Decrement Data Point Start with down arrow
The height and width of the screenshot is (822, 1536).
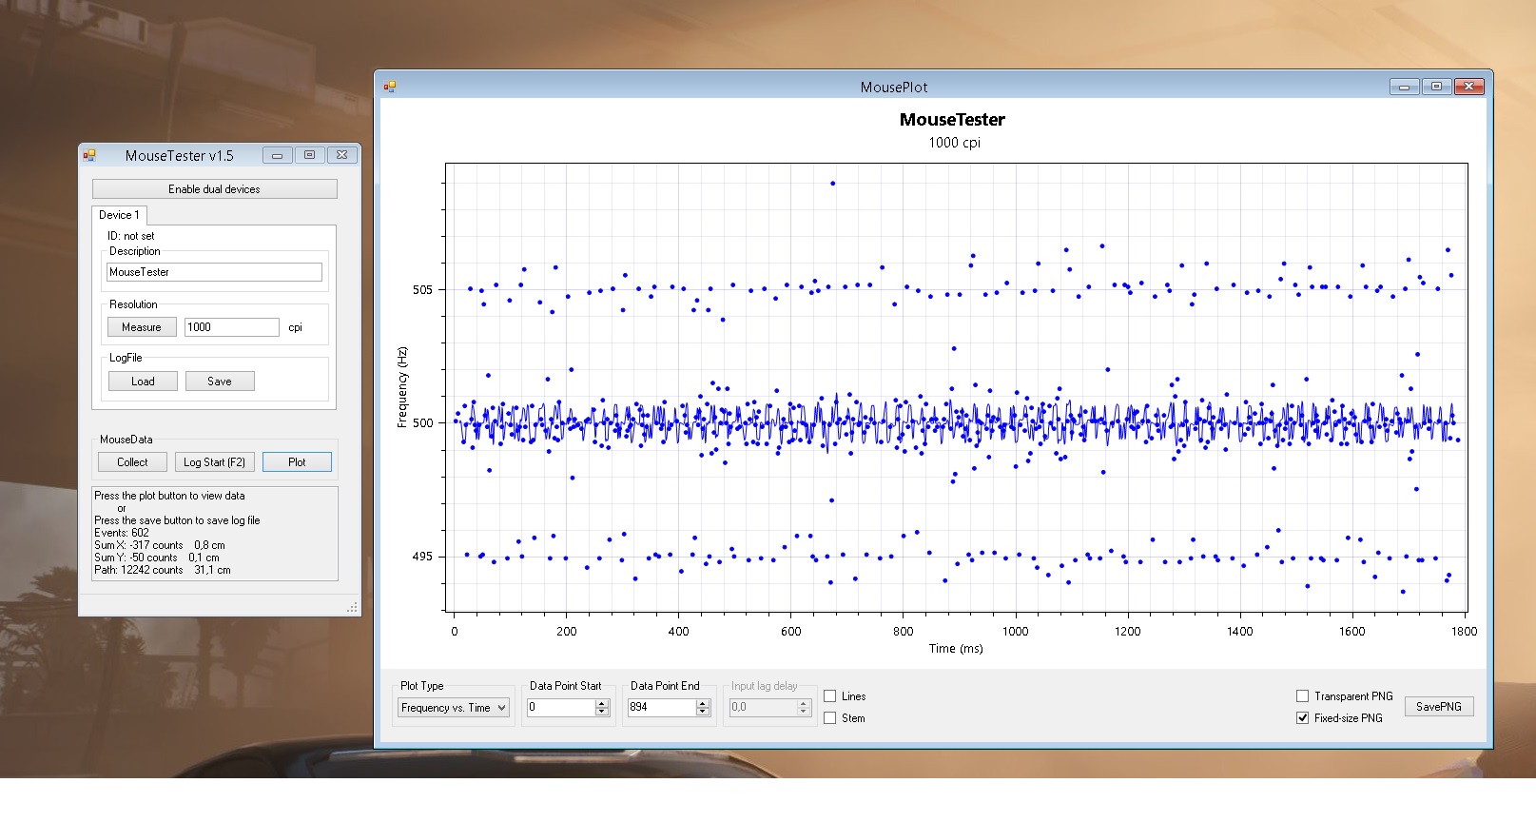coord(601,712)
